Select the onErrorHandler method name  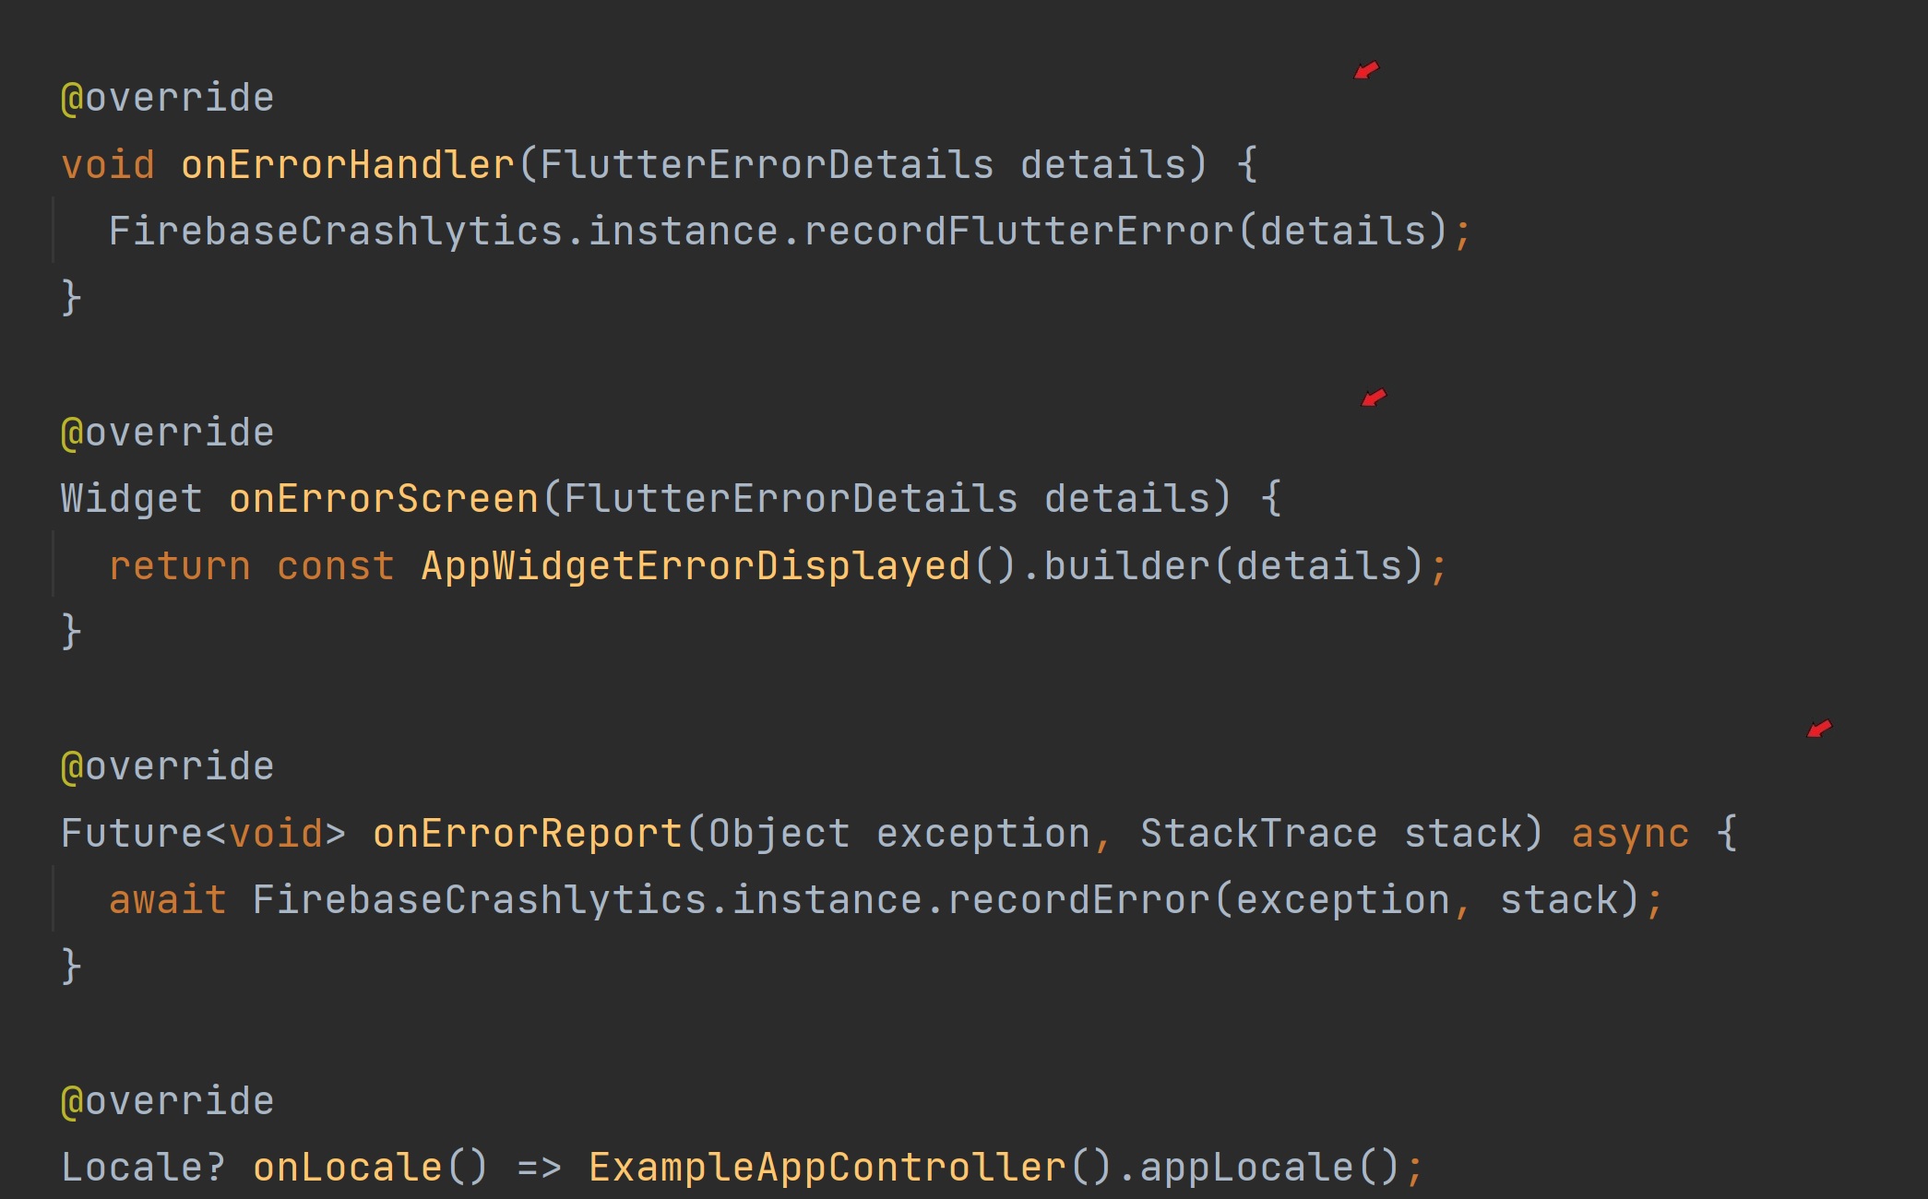coord(349,164)
